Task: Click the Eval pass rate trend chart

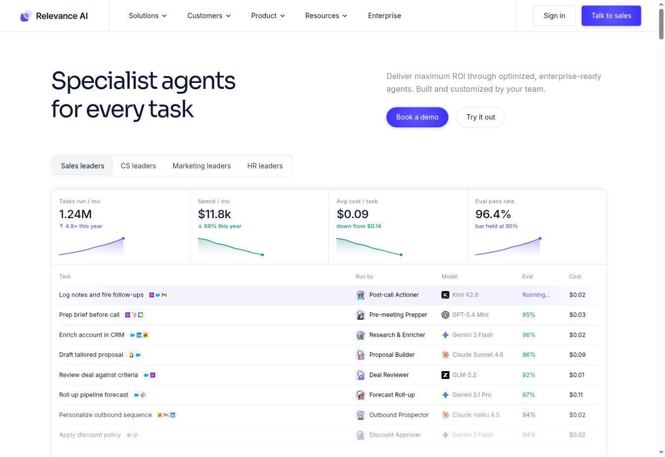Action: (508, 247)
